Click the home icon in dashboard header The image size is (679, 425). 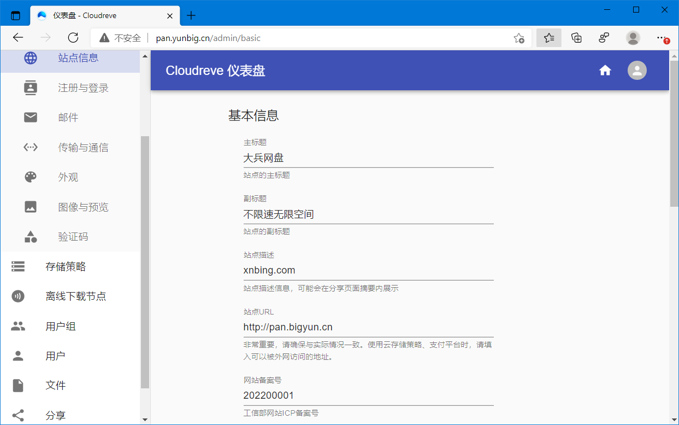coord(605,71)
